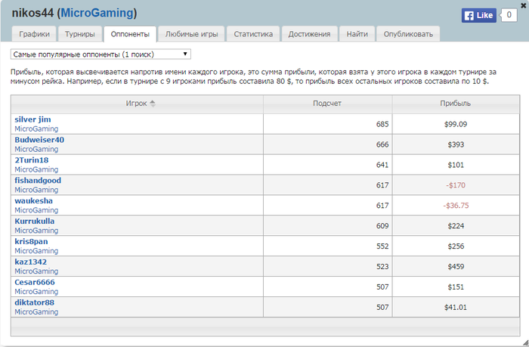Open the Опубликовать tab
Screen dimensions: 529x347
408,34
